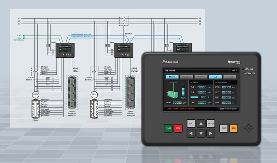This screenshot has width=277, height=163.
Task: Click the left arrow navigation key
Action: 191,133
